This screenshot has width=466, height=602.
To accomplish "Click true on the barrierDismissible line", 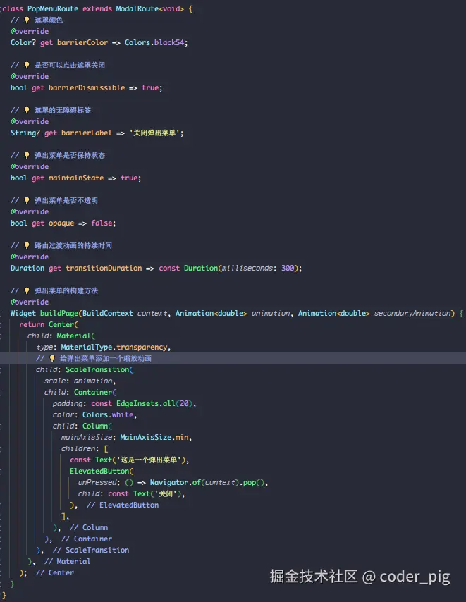I will pos(150,88).
